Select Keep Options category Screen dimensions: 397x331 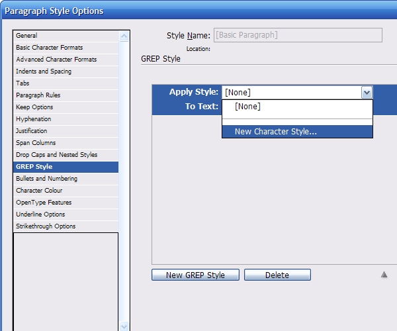tap(66, 107)
